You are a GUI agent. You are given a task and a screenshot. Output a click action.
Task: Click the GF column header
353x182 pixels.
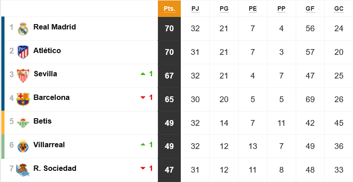[310, 8]
